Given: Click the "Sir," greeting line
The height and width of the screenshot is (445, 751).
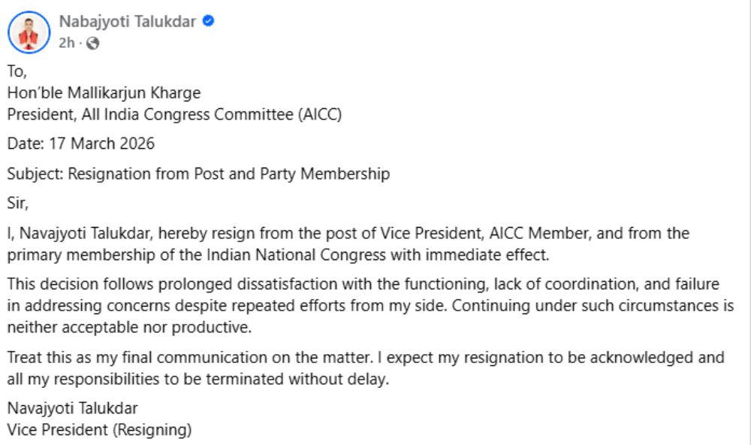Looking at the screenshot, I should 17,203.
